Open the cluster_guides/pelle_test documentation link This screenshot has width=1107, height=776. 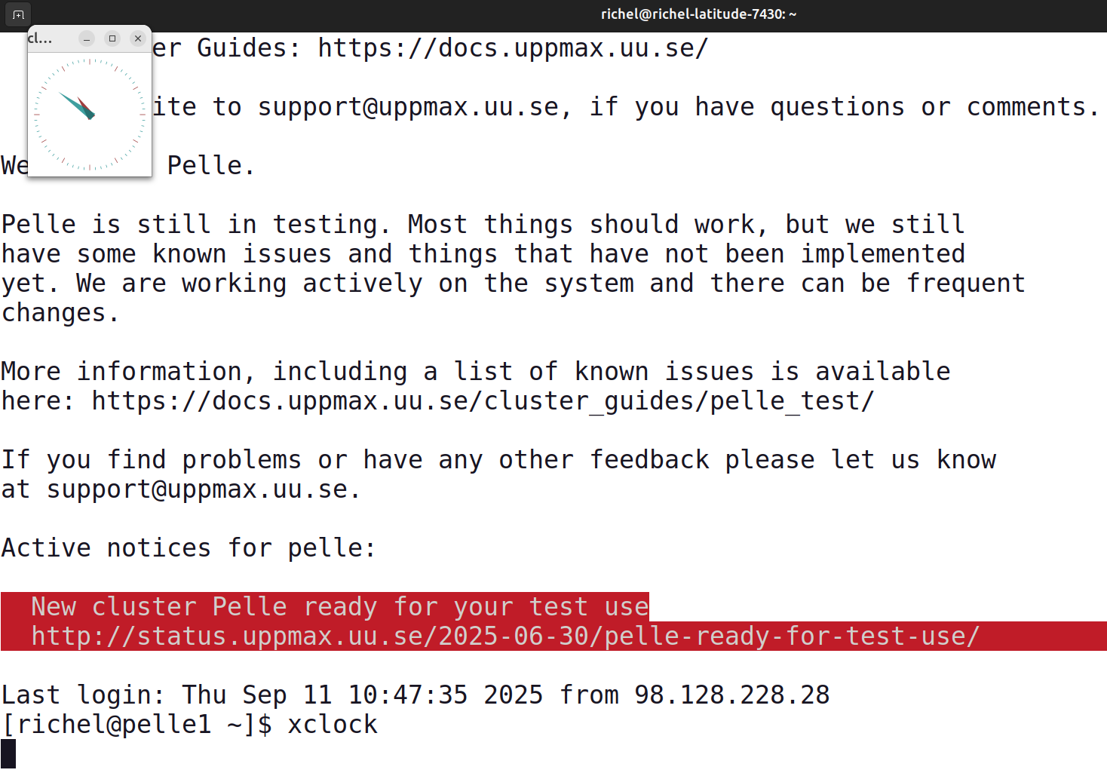483,401
